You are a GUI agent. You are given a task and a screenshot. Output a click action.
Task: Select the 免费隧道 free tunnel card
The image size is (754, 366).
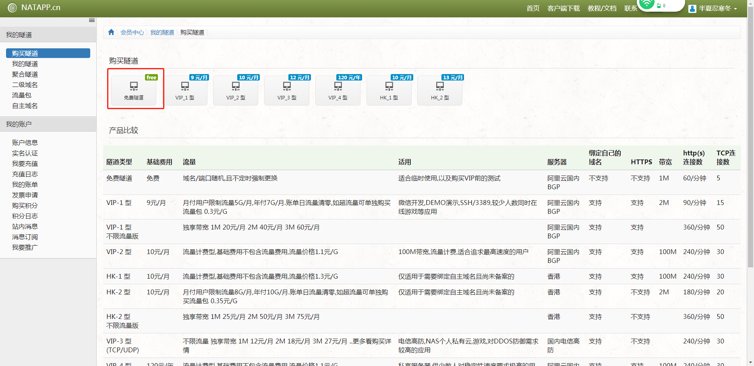point(134,91)
